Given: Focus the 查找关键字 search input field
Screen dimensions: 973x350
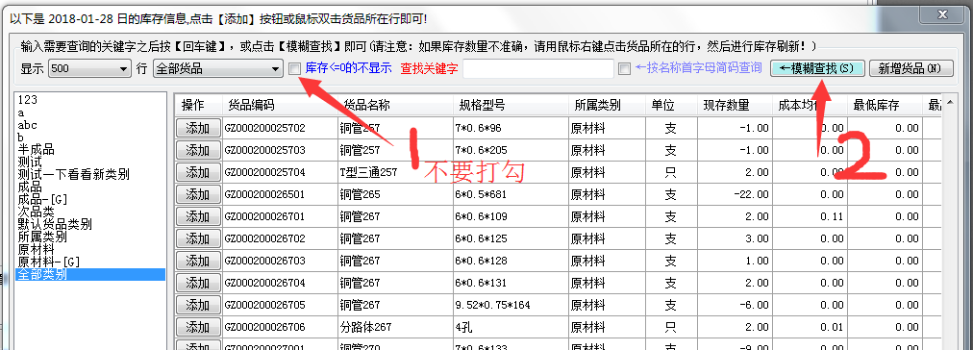Looking at the screenshot, I should (x=538, y=69).
